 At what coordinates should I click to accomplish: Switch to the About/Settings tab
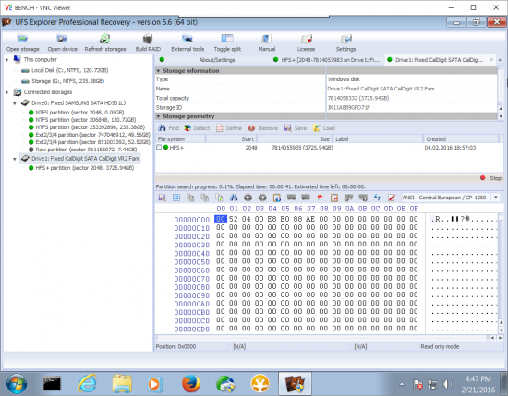217,60
